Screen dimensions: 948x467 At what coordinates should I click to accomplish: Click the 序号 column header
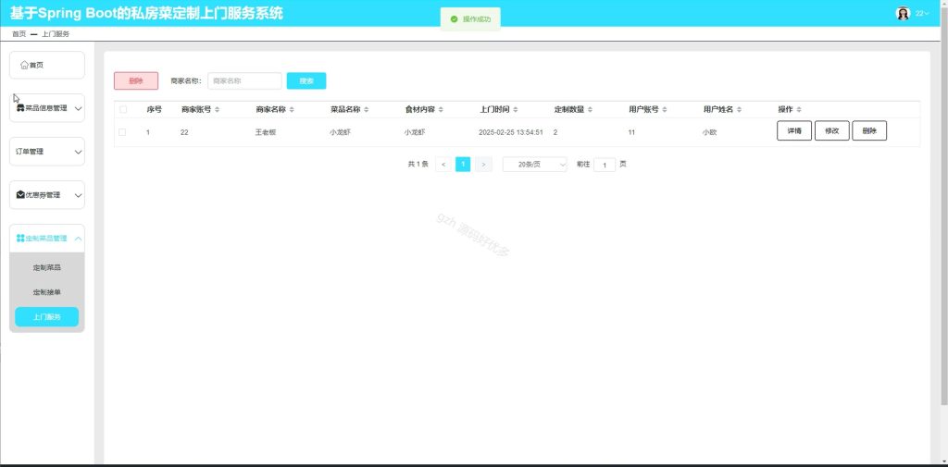tap(155, 109)
